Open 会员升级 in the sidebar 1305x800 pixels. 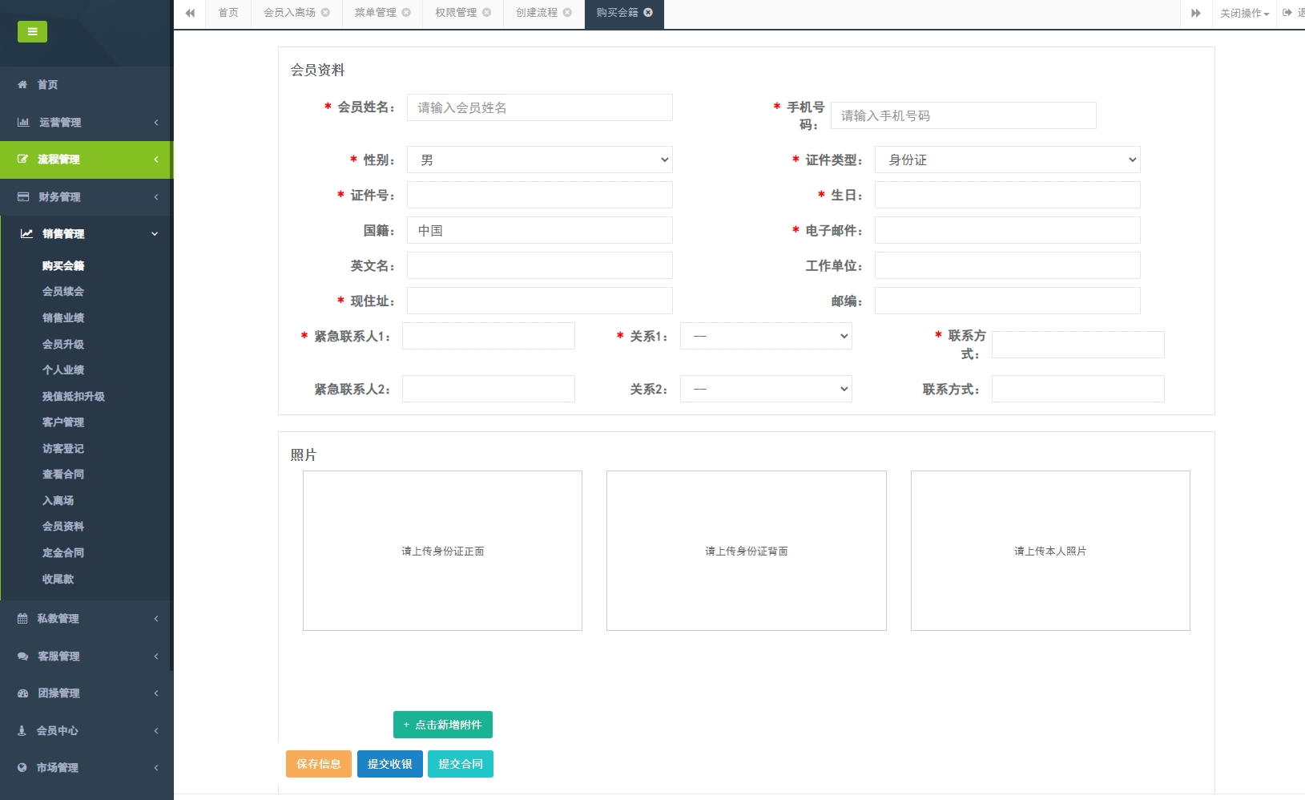63,344
